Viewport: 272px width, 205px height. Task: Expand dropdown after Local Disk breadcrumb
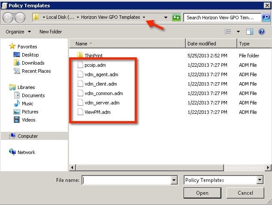click(x=78, y=17)
